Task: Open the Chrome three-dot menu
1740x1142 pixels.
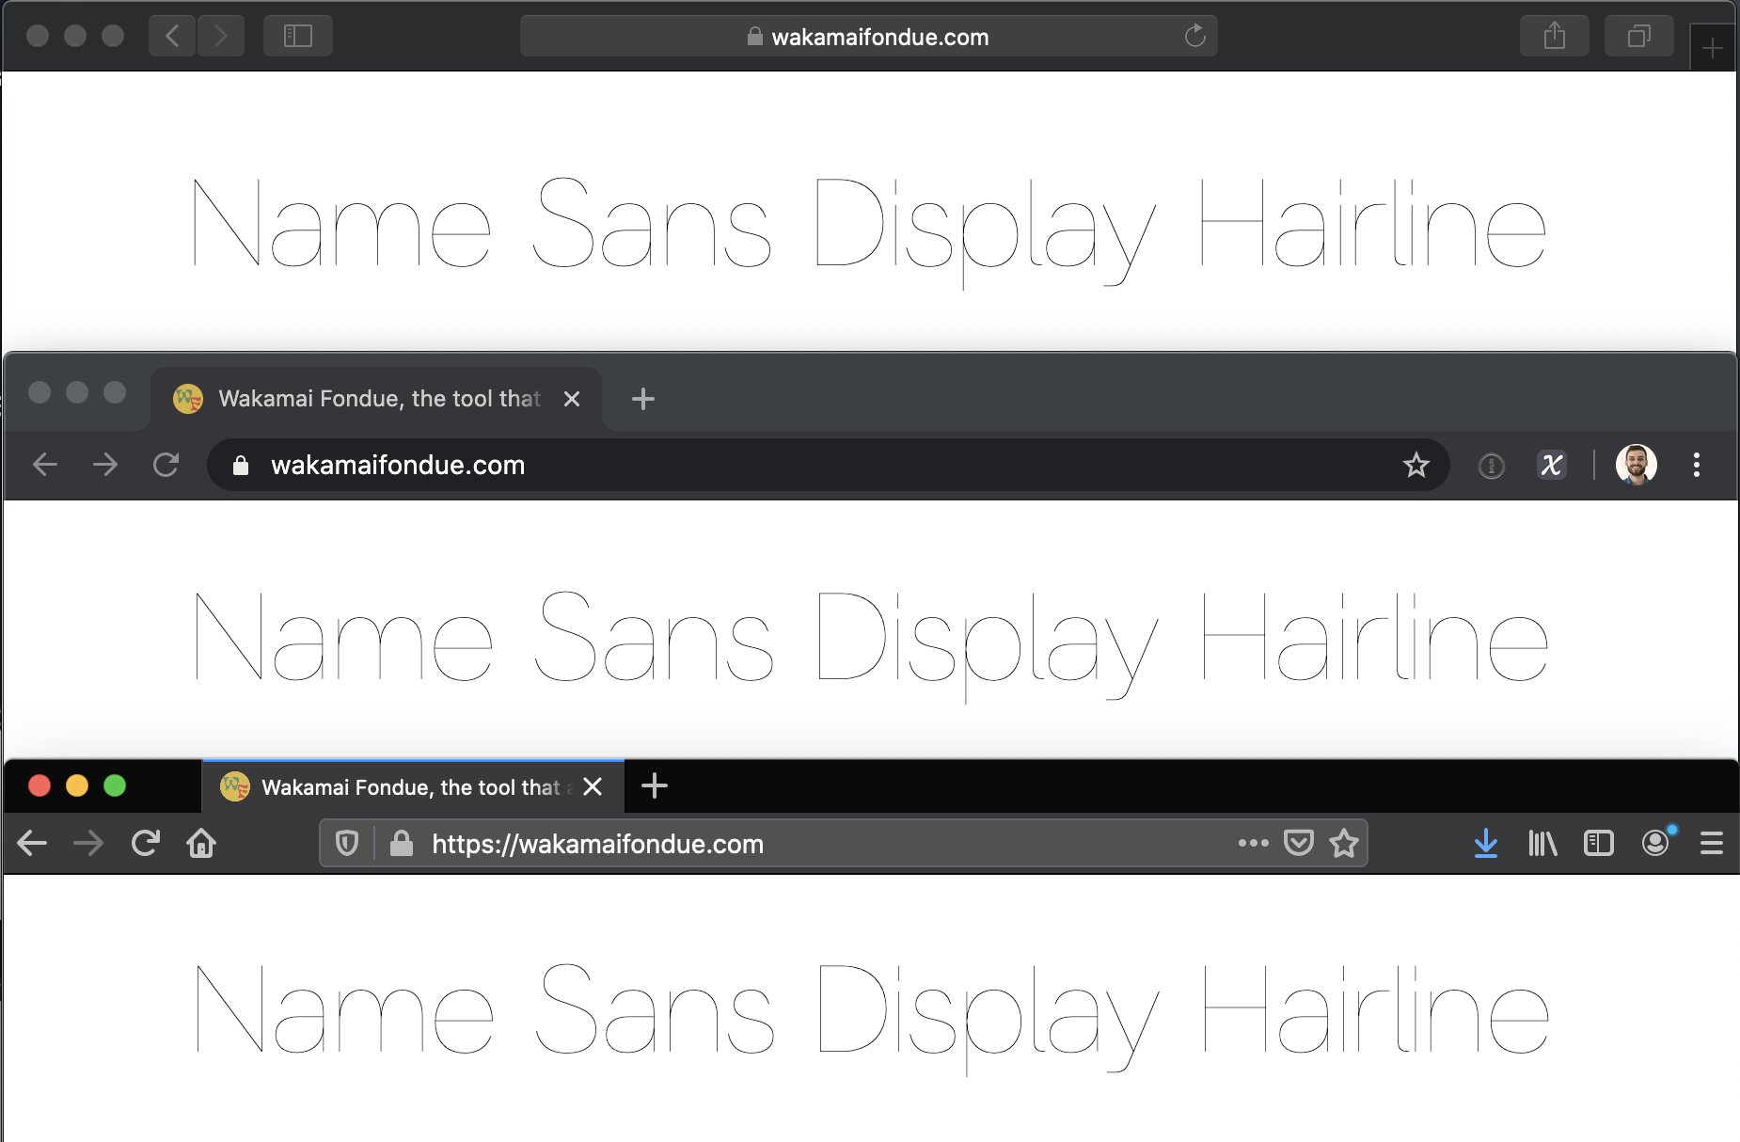Action: coord(1698,465)
